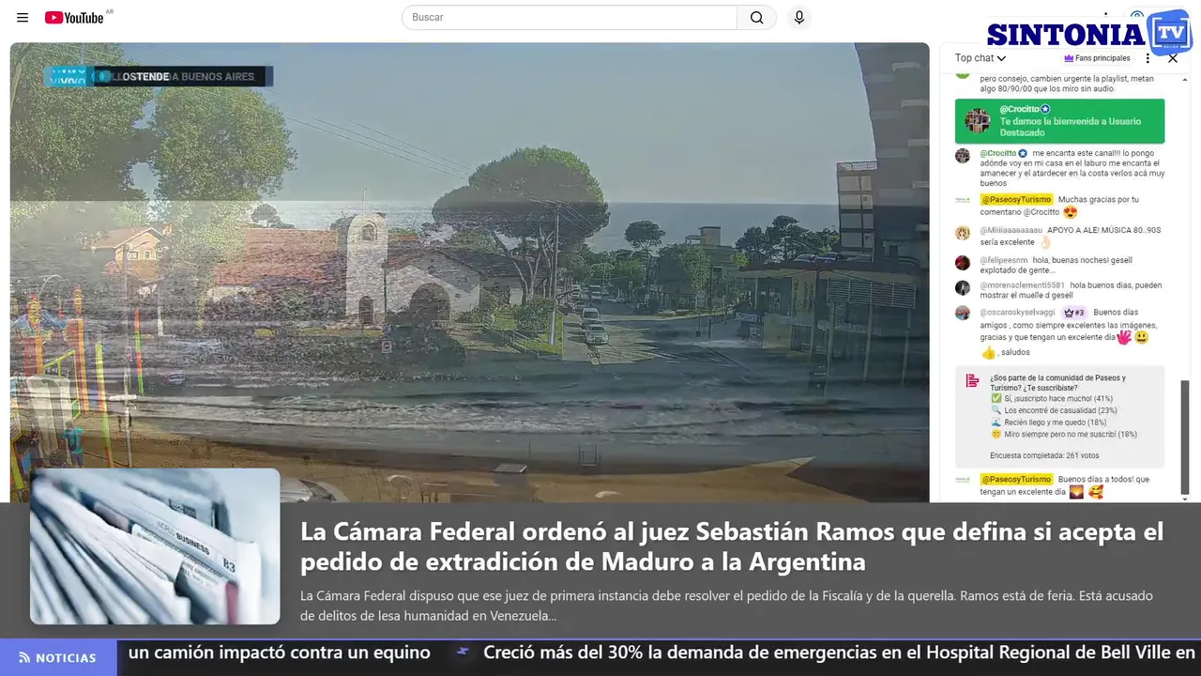Click the verified badge next to @Crocitto message
Screen dimensions: 1201x676
1024,153
